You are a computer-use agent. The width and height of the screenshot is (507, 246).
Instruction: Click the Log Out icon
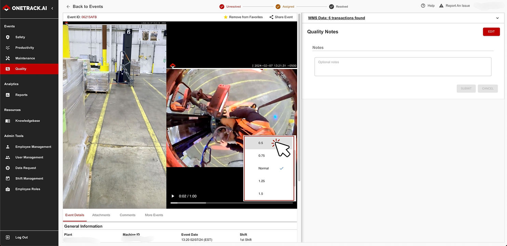(x=8, y=237)
